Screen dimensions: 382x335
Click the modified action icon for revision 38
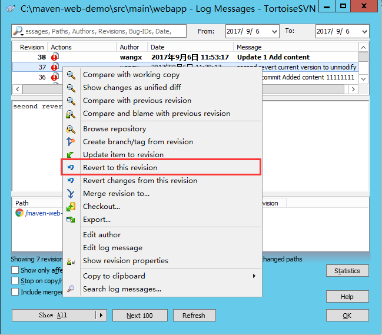tap(55, 57)
